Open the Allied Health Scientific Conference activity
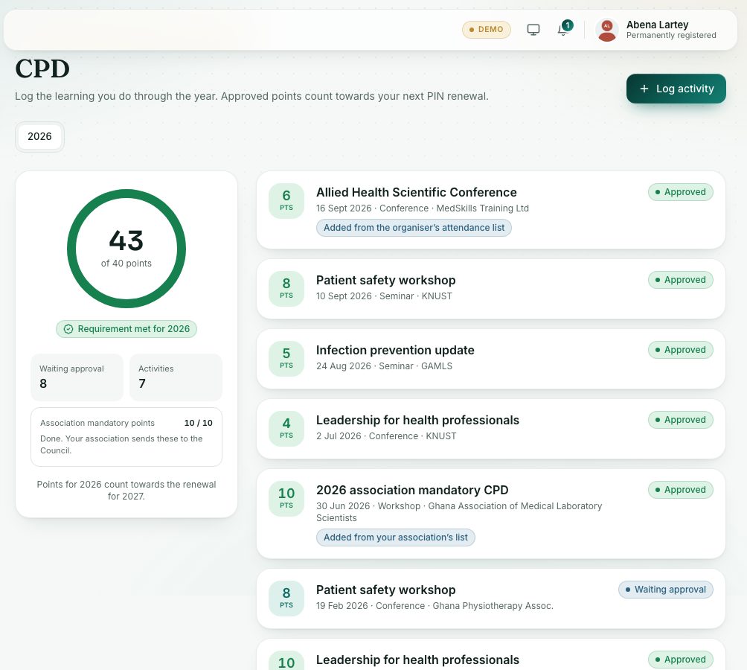 tap(491, 210)
